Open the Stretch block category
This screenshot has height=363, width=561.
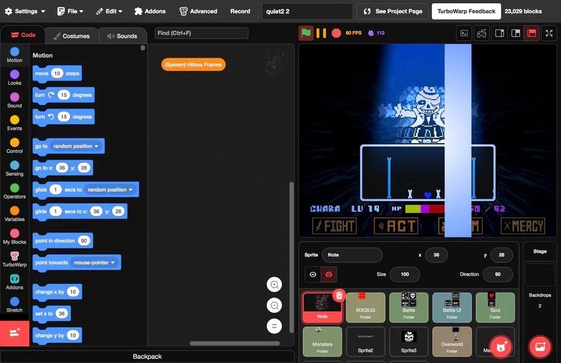tap(14, 304)
